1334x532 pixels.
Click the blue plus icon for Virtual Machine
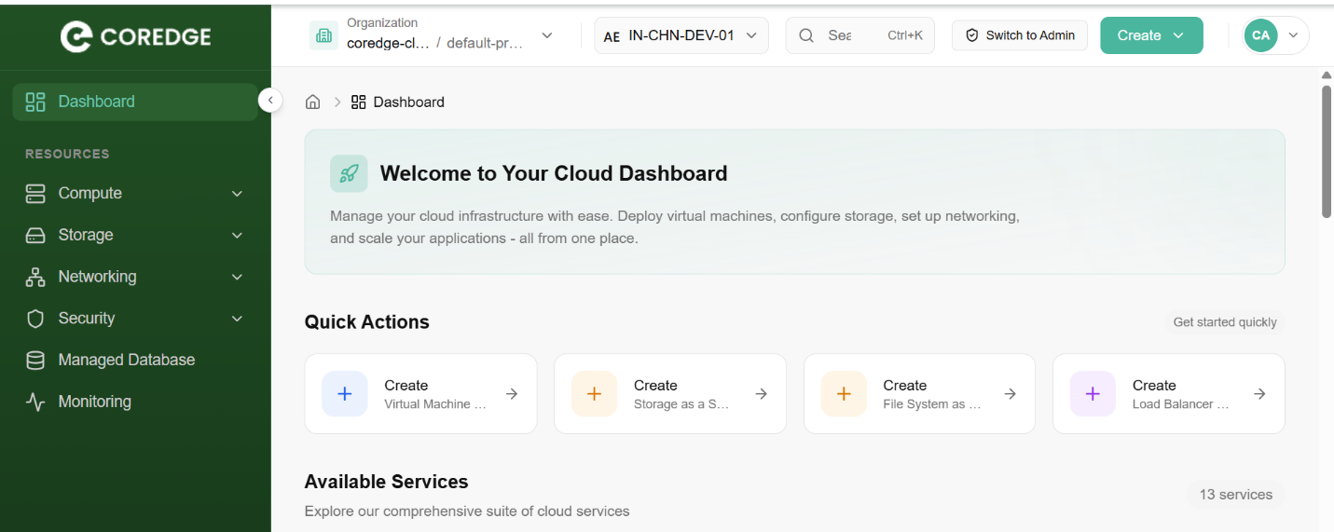(344, 394)
